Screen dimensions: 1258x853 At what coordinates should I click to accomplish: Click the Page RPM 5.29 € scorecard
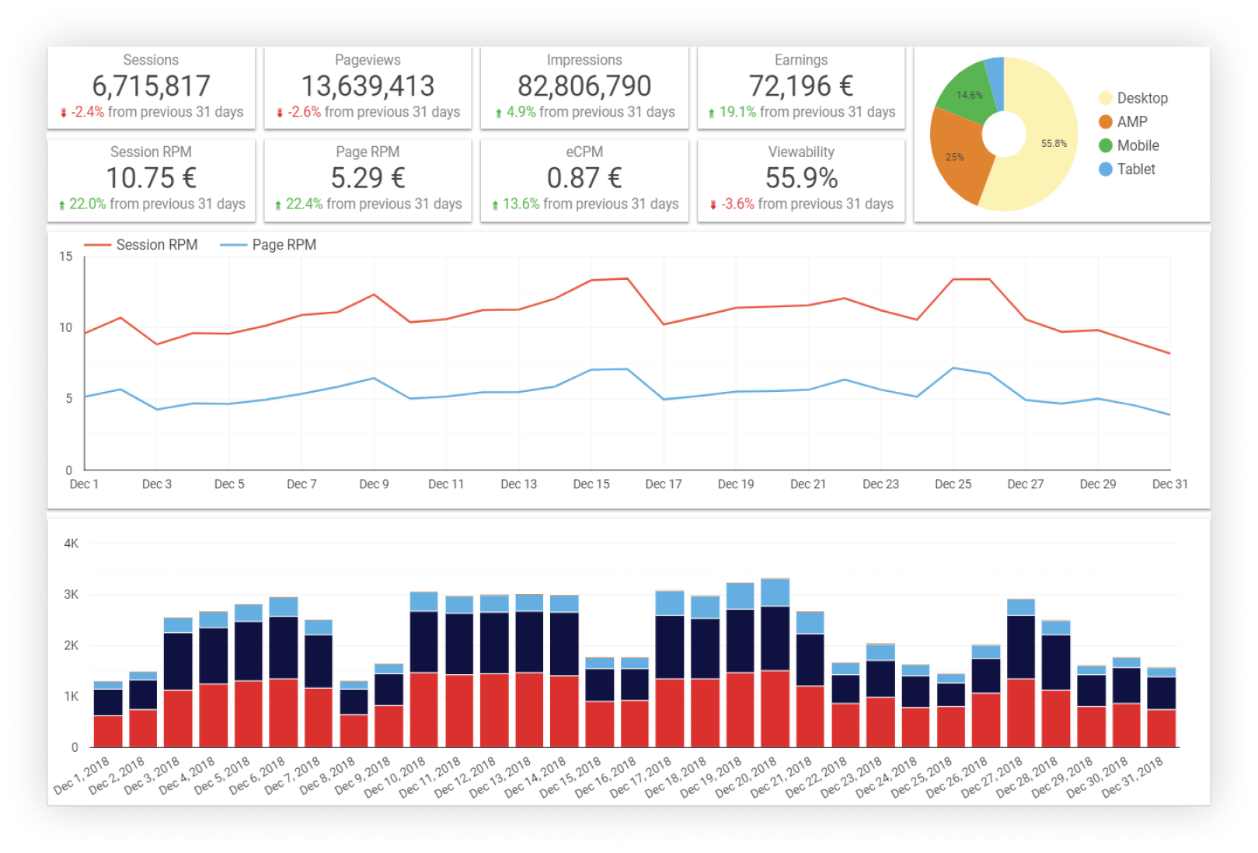pos(368,178)
